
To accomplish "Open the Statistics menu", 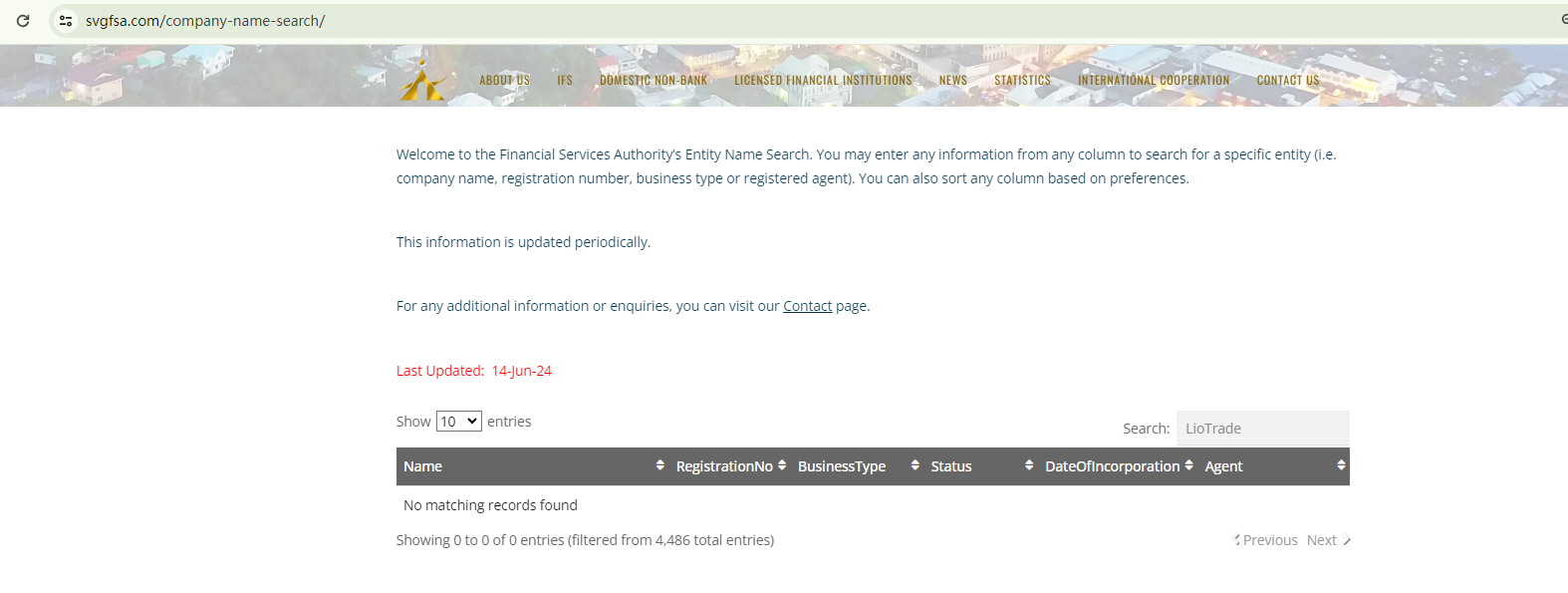I will (x=1022, y=81).
